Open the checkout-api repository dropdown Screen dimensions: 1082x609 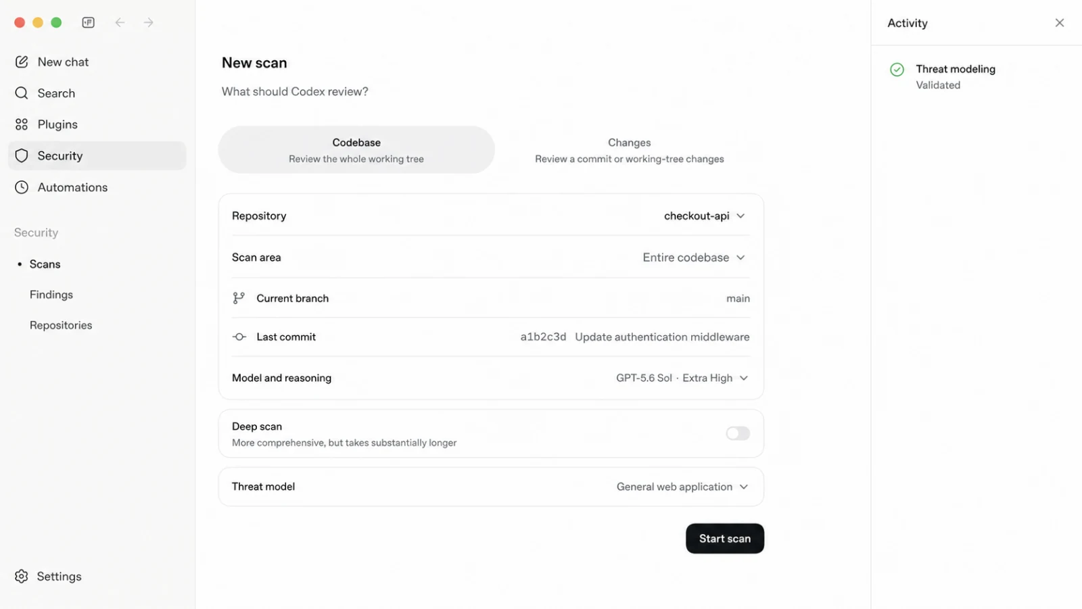coord(704,216)
